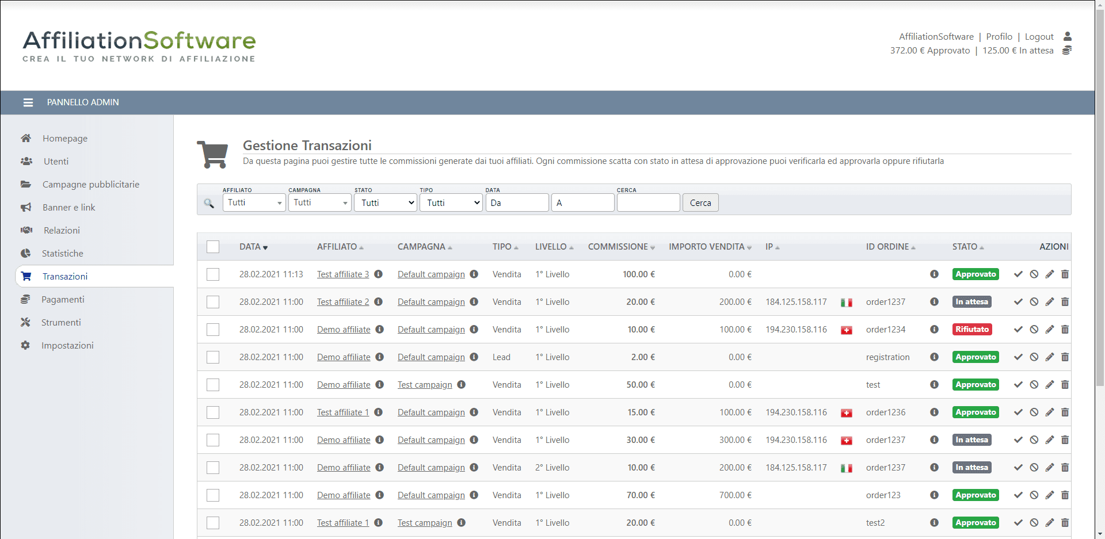The width and height of the screenshot is (1105, 539).
Task: Open order details info icon for order1236
Action: pyautogui.click(x=934, y=412)
